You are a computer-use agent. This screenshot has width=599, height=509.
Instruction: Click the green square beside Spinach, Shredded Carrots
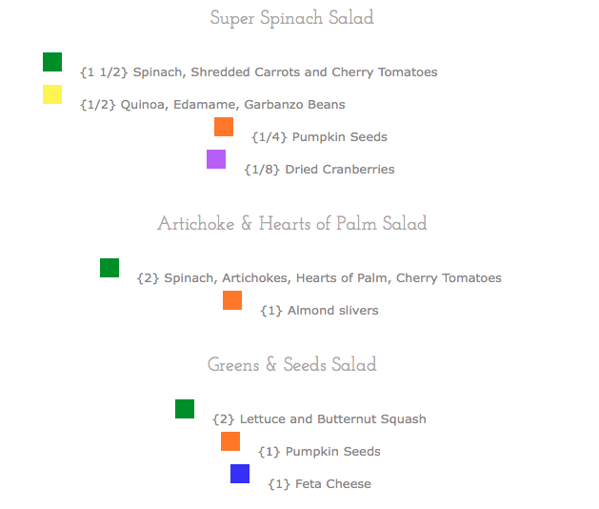pos(52,62)
